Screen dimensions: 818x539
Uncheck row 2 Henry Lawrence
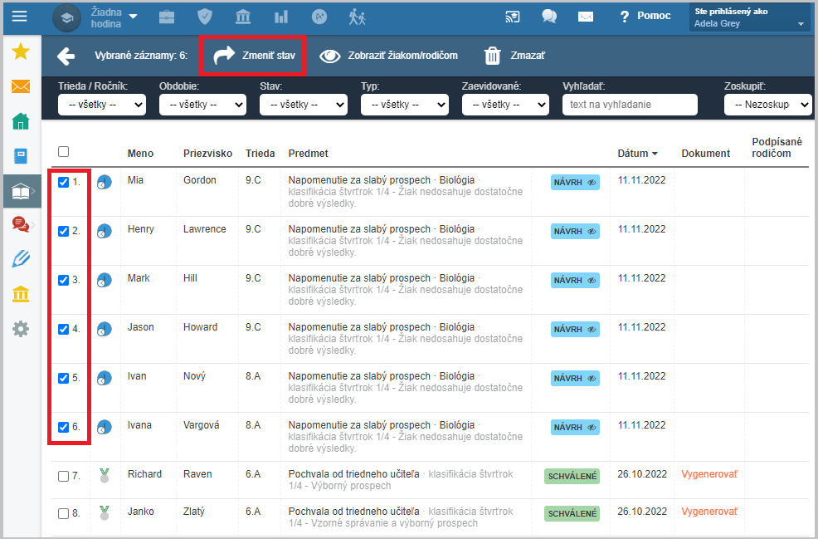tap(64, 232)
